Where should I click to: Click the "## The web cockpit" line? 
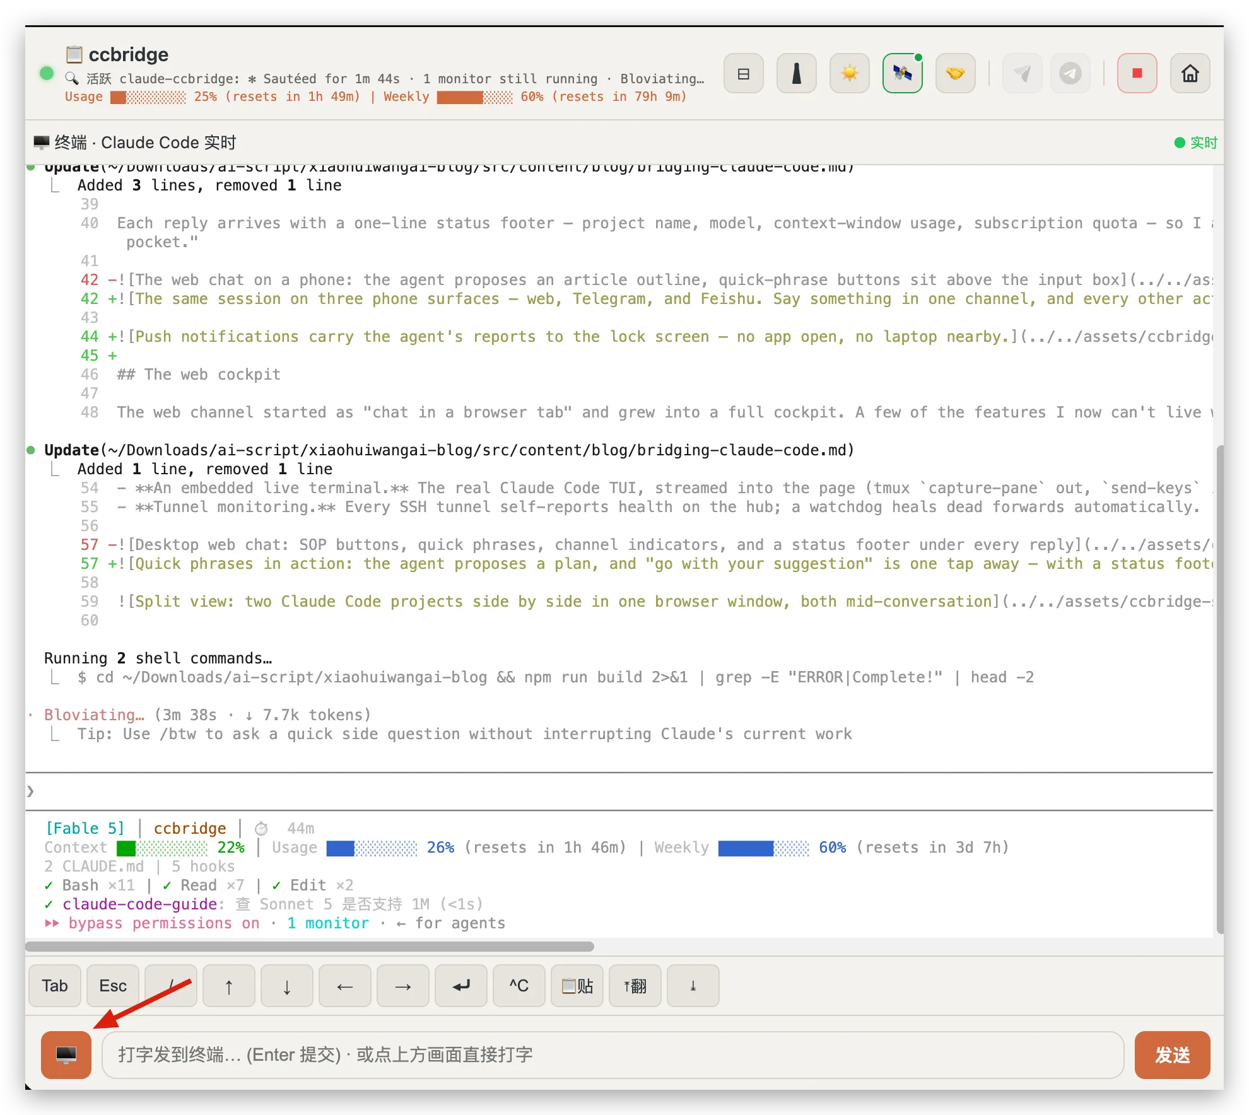[x=199, y=375]
